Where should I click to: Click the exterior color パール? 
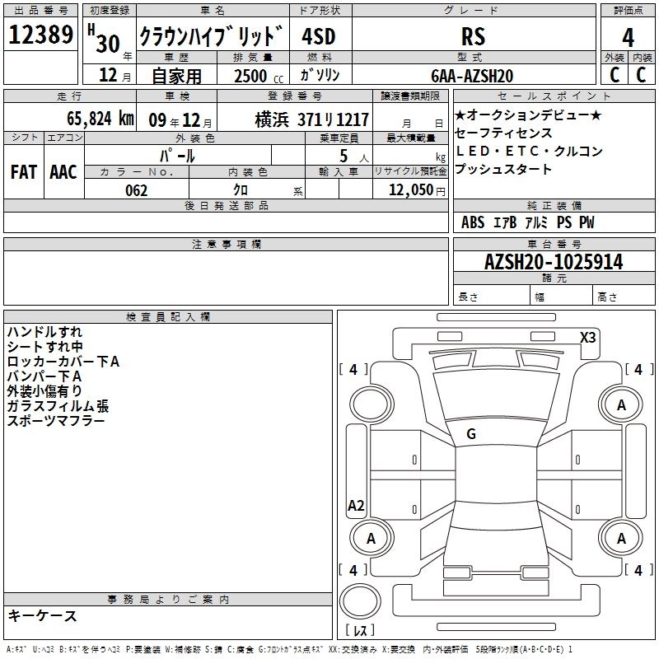[x=177, y=156]
